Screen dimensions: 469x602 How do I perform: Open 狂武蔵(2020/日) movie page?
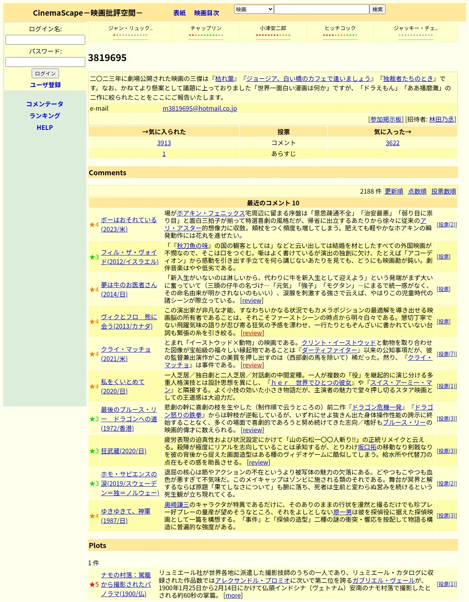tap(124, 451)
